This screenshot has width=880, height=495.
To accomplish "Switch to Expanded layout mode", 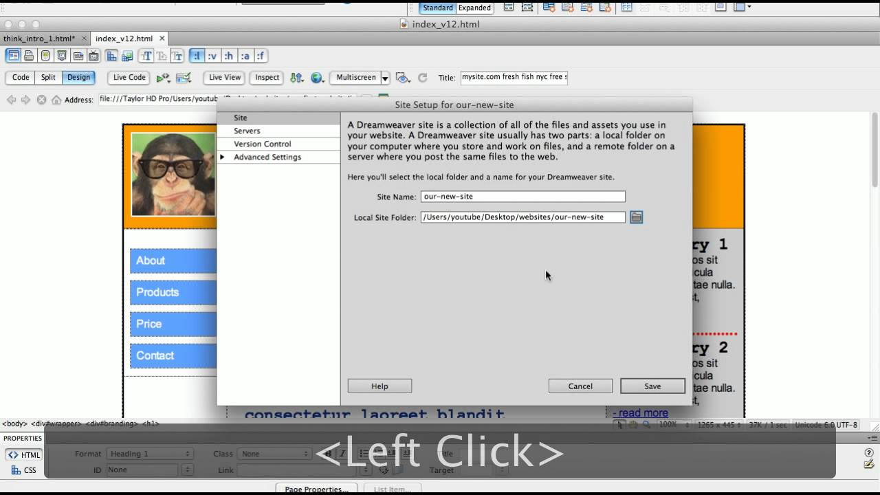I will click(x=474, y=8).
